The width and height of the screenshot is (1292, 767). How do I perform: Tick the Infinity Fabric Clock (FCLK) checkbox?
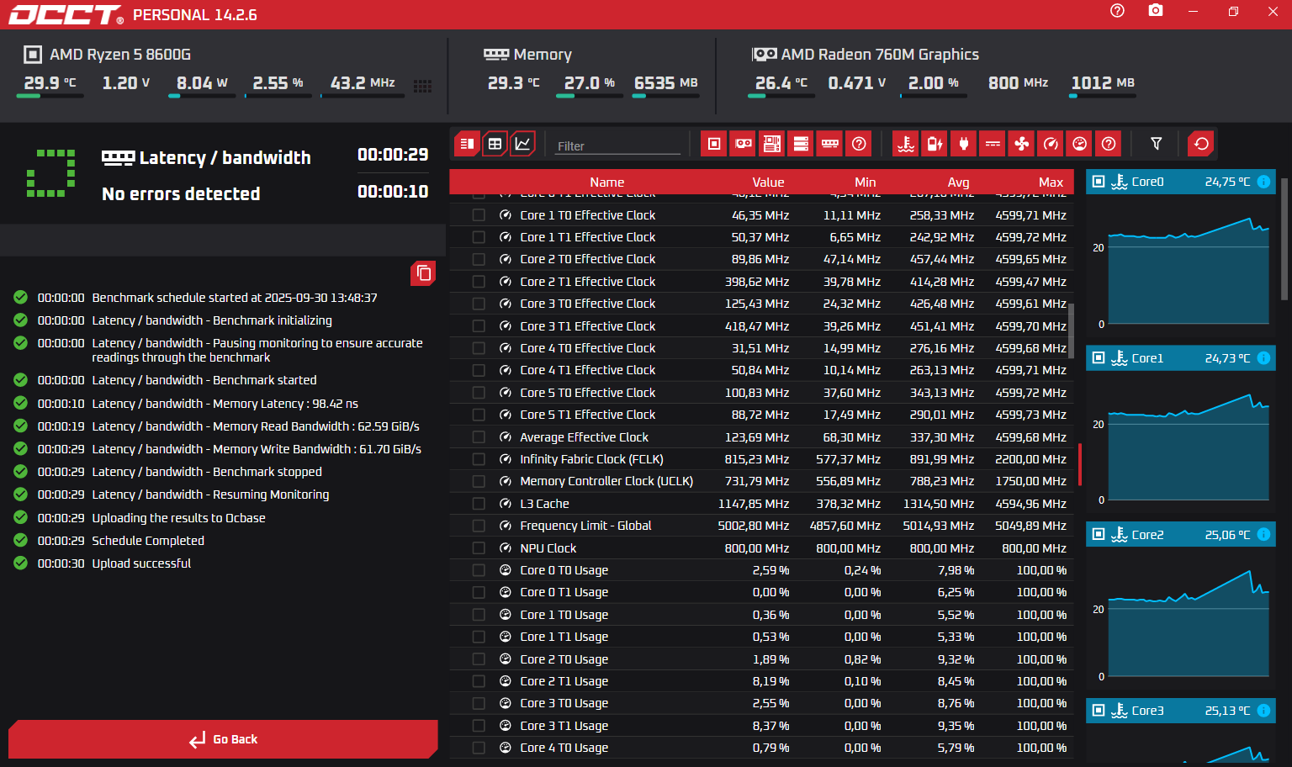pos(479,459)
